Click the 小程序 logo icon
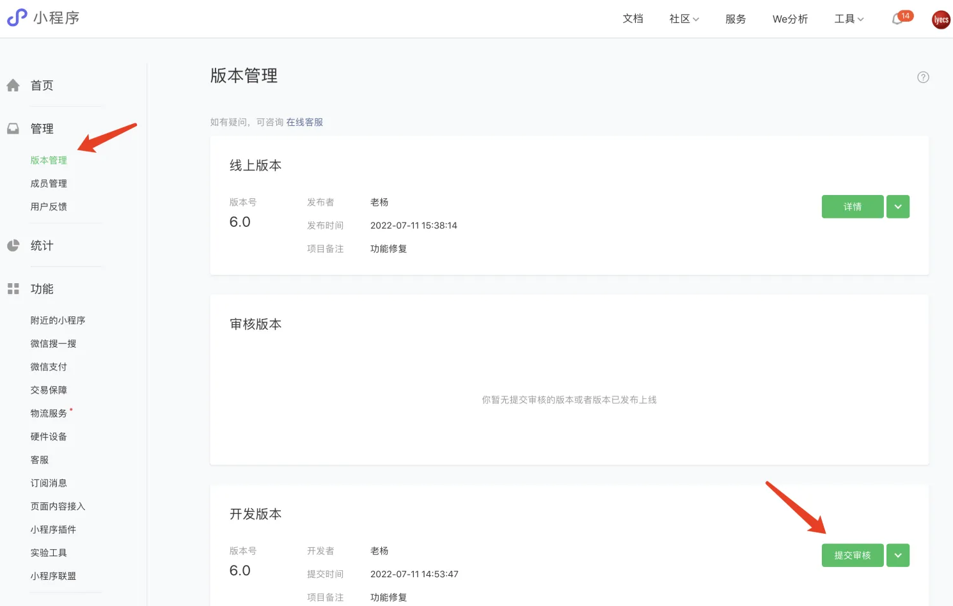Viewport: 953px width, 606px height. click(17, 18)
